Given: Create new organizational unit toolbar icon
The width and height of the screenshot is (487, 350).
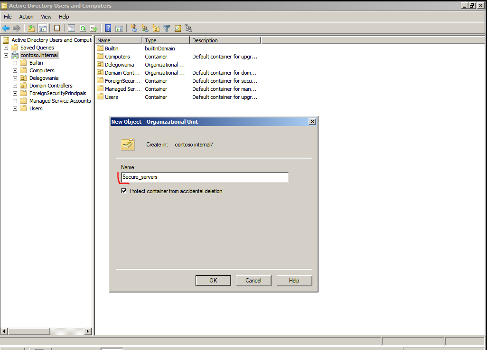Looking at the screenshot, I should point(156,29).
